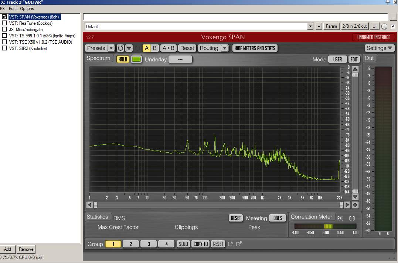Image resolution: width=398 pixels, height=263 pixels.
Task: Click the spectrum zoom reset diamond icon
Action: (355, 205)
